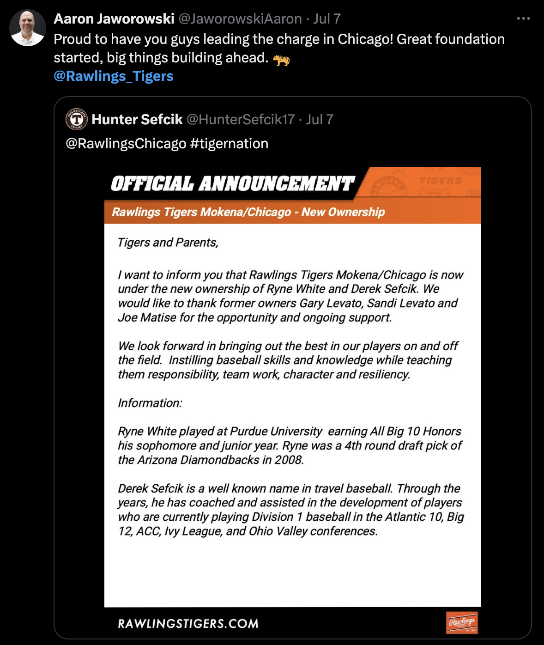The height and width of the screenshot is (645, 544).
Task: Open the @HunterSefcik17 handle
Action: point(241,119)
